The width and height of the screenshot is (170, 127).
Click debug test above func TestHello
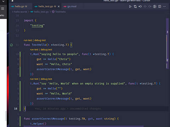point(40,40)
